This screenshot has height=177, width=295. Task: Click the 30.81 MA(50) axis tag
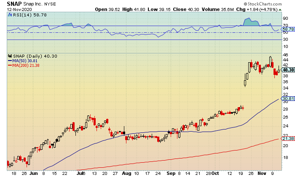pos(288,98)
